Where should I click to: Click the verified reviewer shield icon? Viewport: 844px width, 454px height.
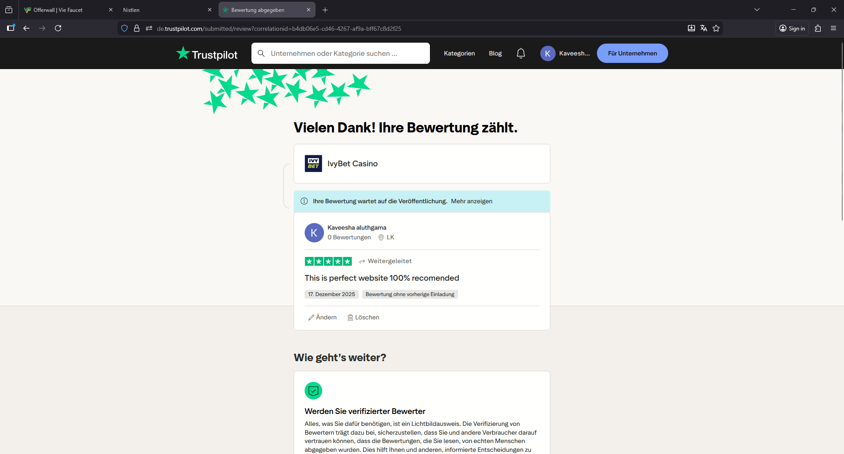(x=313, y=391)
